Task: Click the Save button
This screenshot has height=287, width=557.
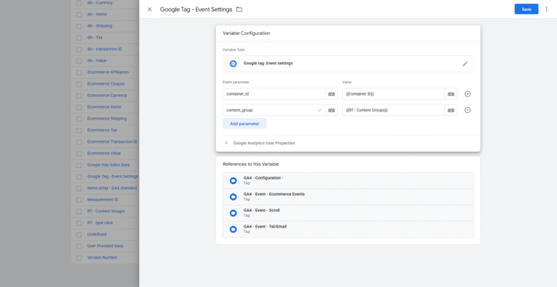Action: [x=527, y=9]
